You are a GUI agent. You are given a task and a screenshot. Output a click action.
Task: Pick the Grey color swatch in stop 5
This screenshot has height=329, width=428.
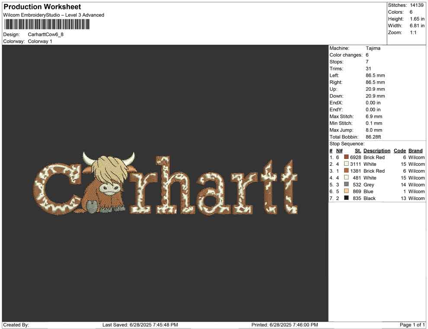346,184
